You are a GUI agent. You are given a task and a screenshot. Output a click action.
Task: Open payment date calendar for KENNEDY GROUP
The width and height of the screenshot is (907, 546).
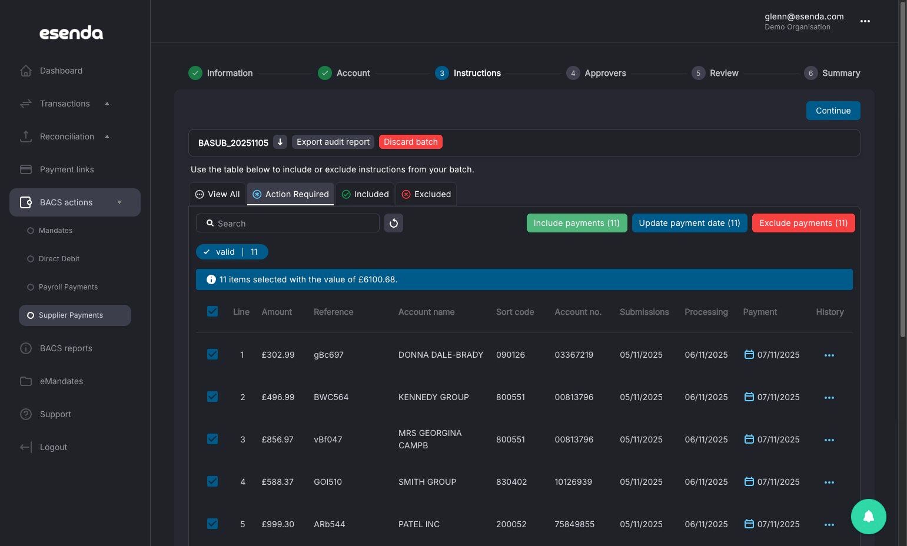[x=749, y=397]
